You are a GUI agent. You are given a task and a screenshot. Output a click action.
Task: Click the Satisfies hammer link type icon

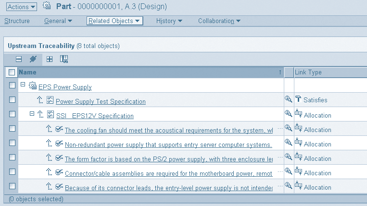tap(298, 100)
